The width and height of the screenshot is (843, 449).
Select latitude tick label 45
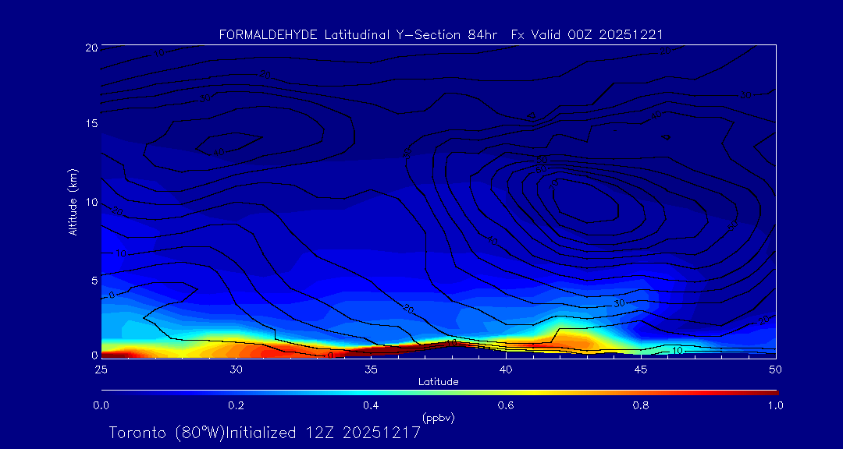click(x=641, y=369)
